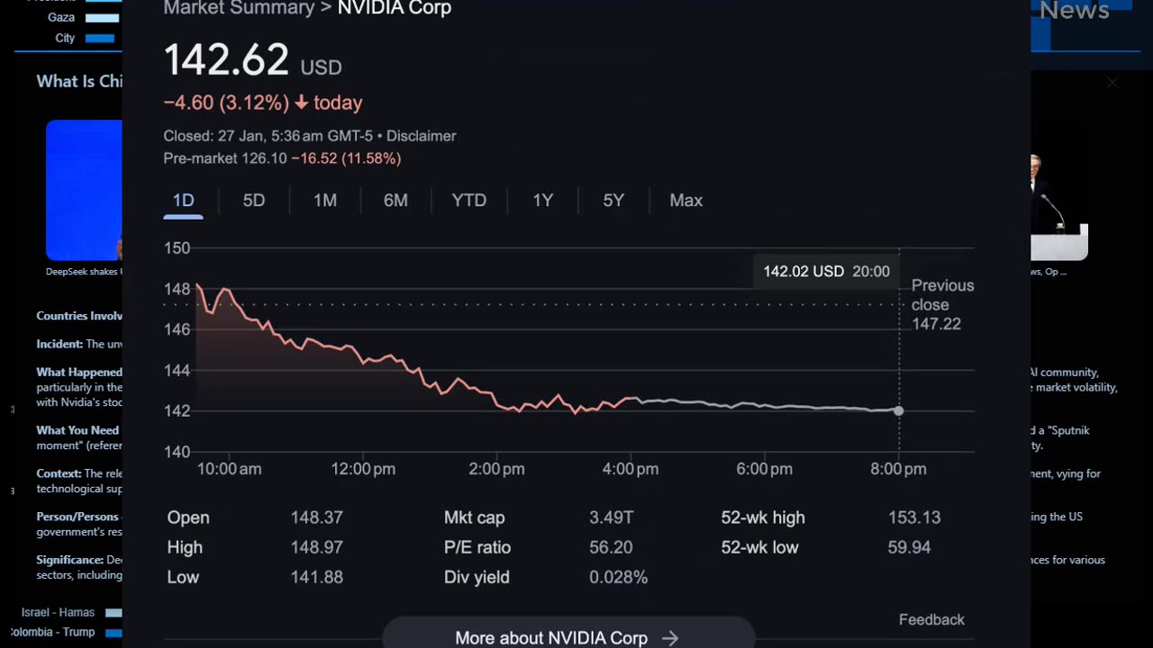The height and width of the screenshot is (648, 1153).
Task: Open the Disclaimer link
Action: (x=421, y=136)
